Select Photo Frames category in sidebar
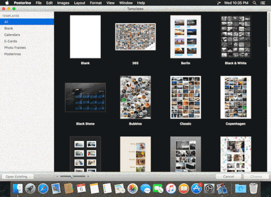Screen dimensions: 271x197 [x=27, y=48]
